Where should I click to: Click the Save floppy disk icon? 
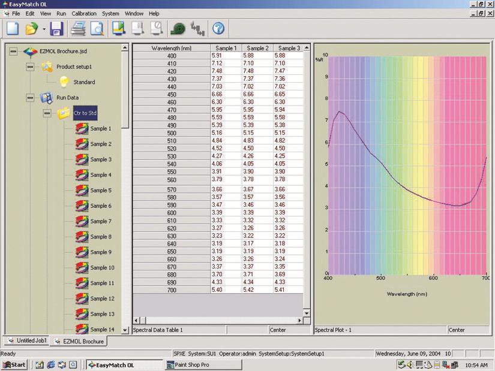coord(57,28)
